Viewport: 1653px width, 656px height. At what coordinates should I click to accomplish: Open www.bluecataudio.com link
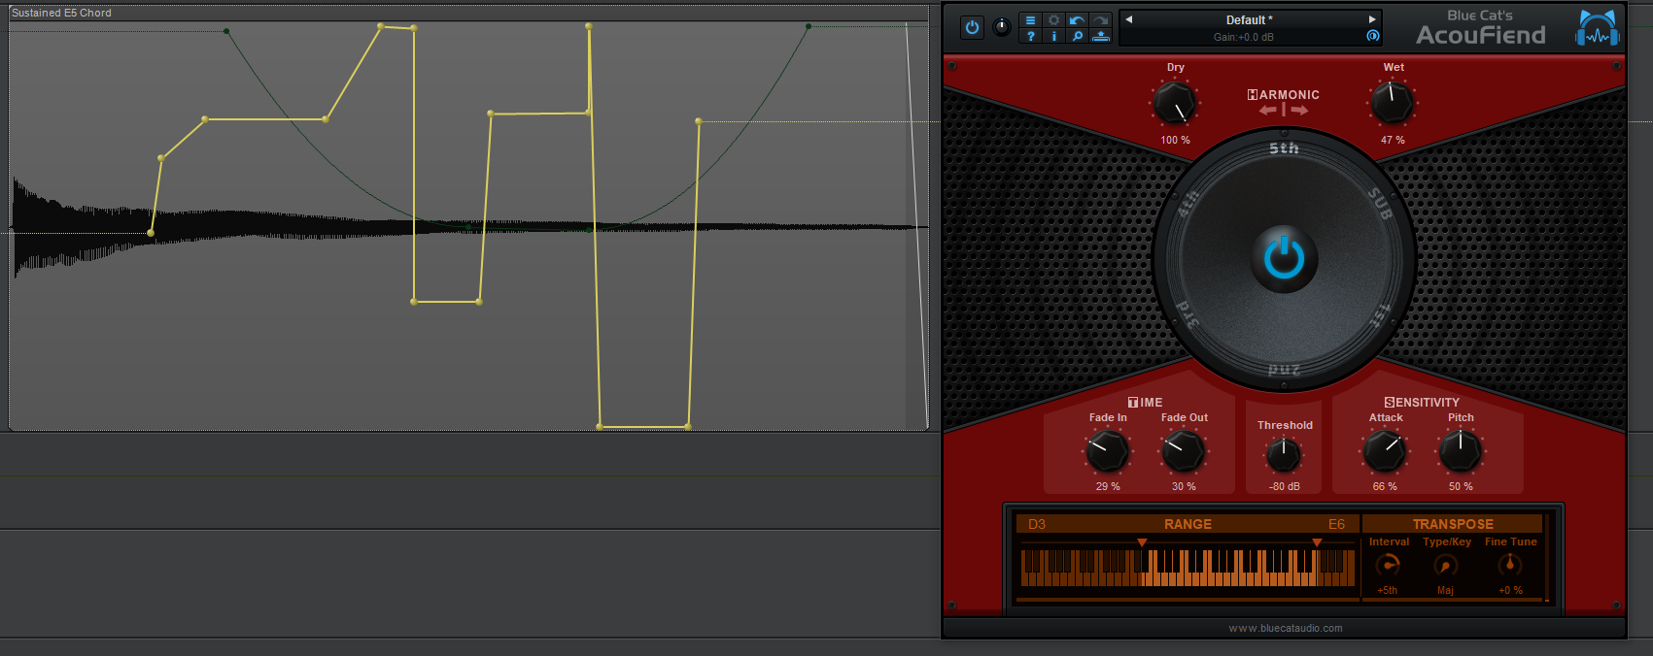point(1285,628)
